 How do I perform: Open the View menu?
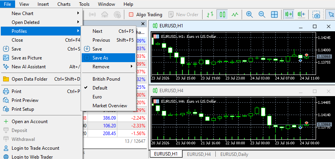(24, 4)
